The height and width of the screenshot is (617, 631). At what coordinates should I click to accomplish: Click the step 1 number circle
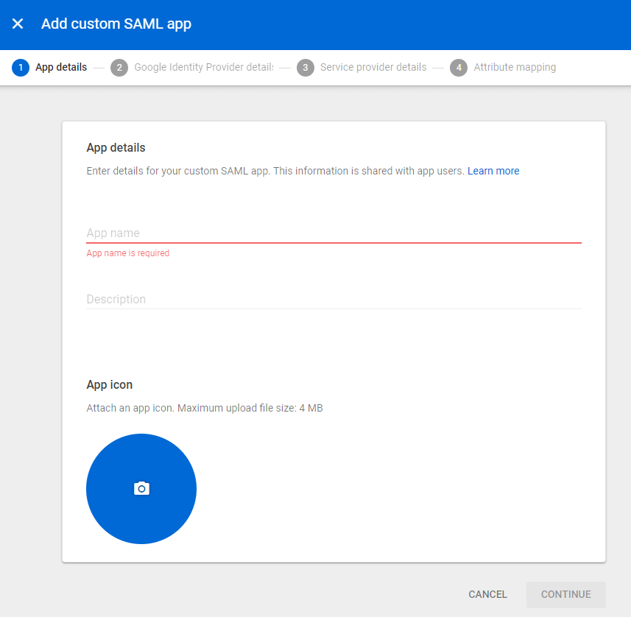21,68
